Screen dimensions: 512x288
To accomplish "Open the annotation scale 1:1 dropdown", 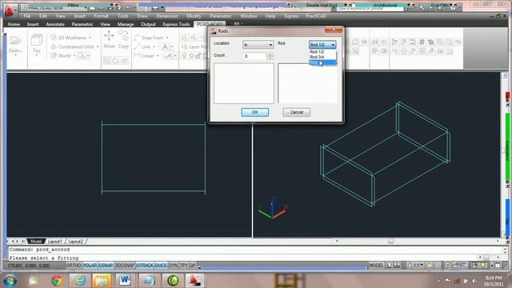I will [x=416, y=266].
